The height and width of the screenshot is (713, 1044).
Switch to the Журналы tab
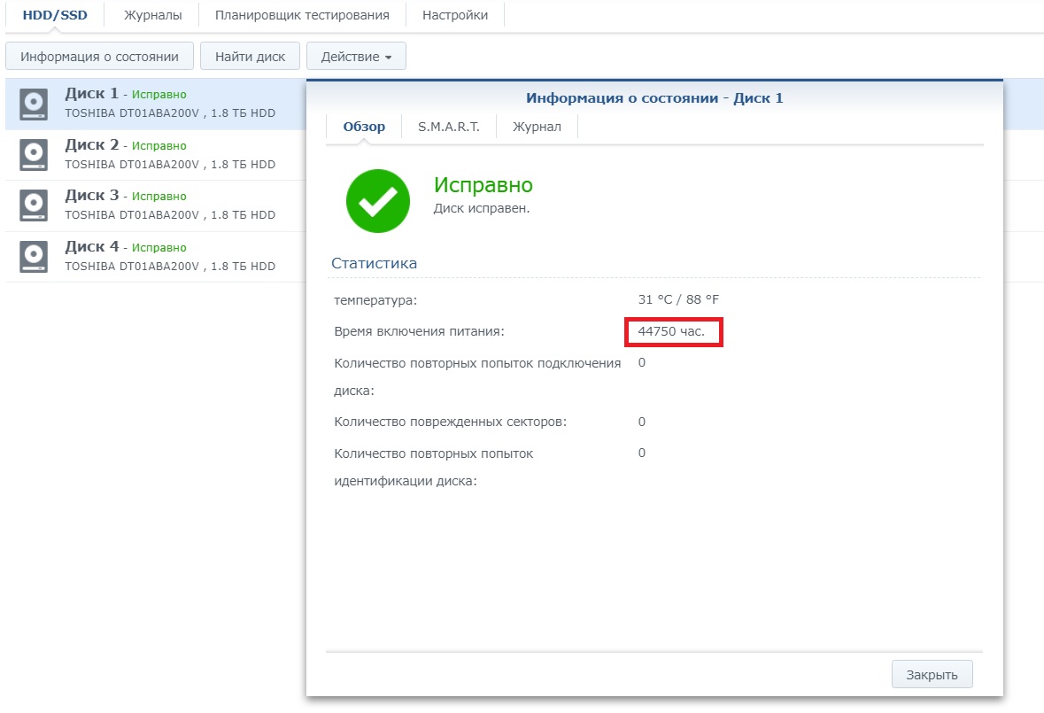(152, 15)
